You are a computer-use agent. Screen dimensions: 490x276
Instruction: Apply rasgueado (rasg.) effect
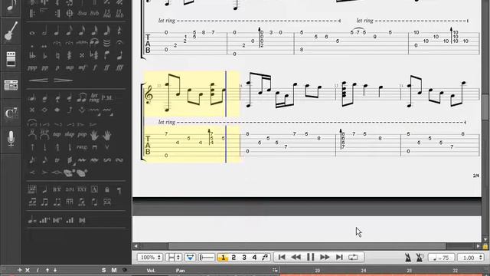coord(82,146)
